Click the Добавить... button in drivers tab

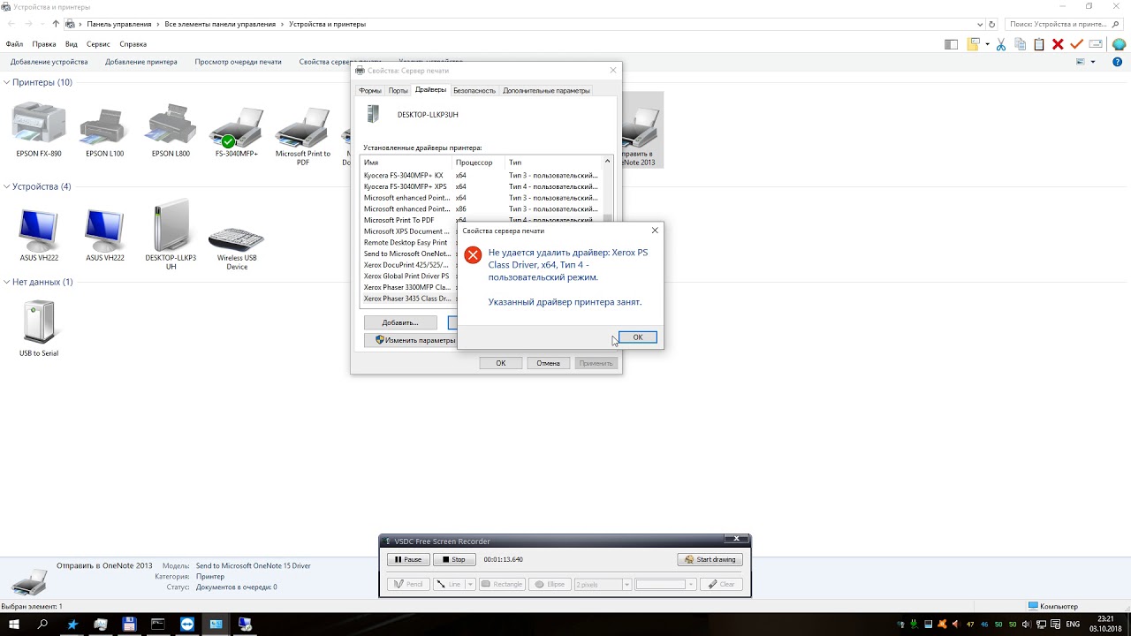tap(400, 322)
